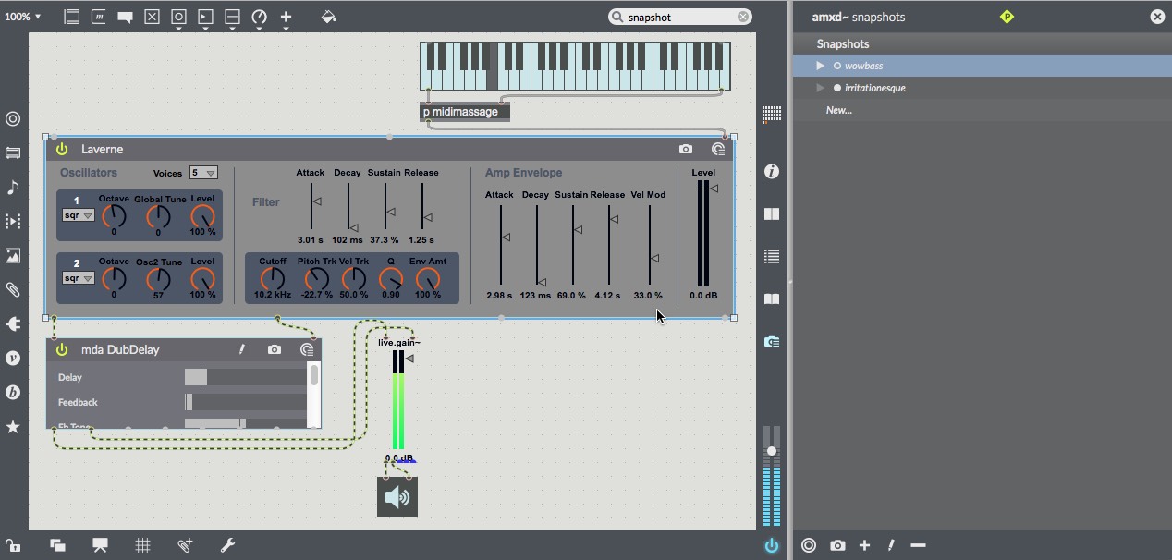
Task: Toggle the patcher lock icon
Action: 12,545
